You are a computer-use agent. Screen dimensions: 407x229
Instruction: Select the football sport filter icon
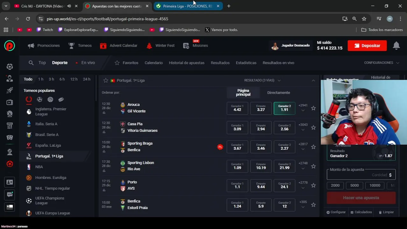(39, 100)
